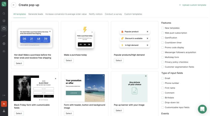Click the Features heading

(x=166, y=23)
